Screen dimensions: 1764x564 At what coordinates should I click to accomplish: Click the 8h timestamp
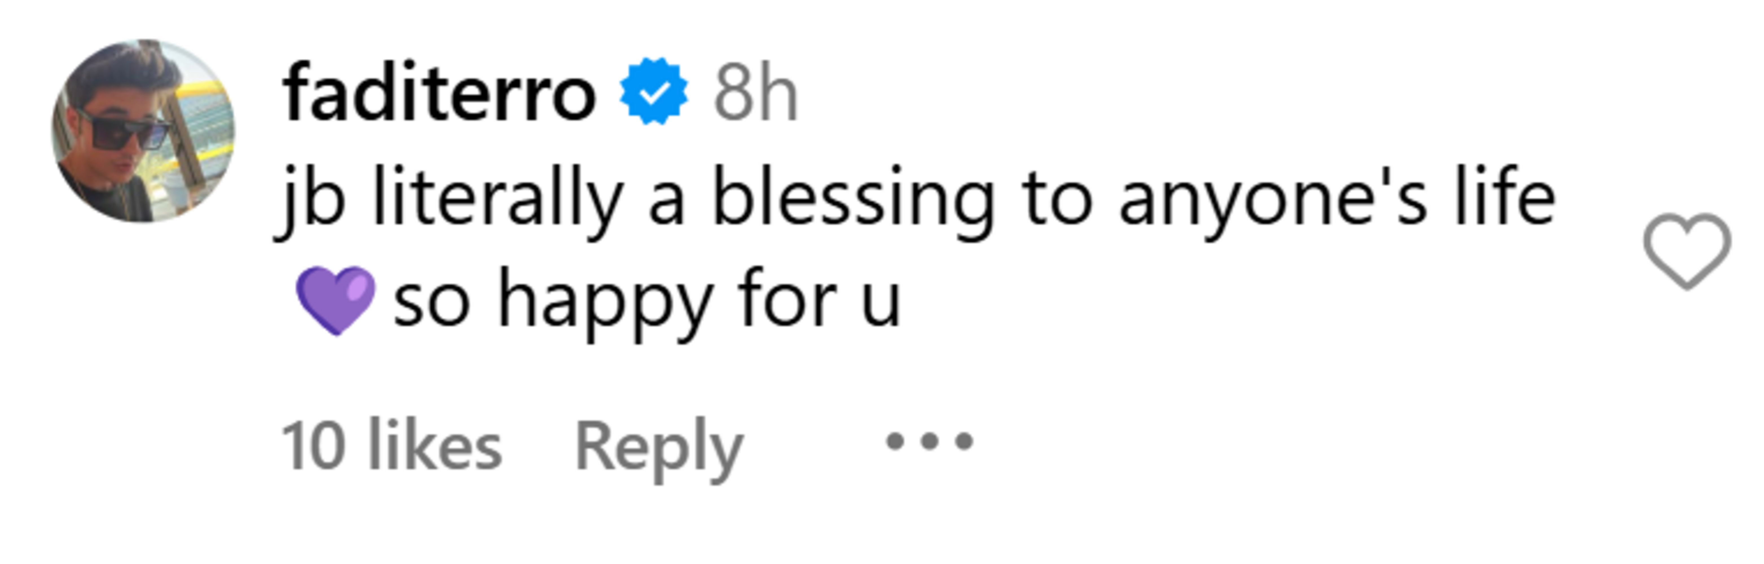pyautogui.click(x=755, y=94)
